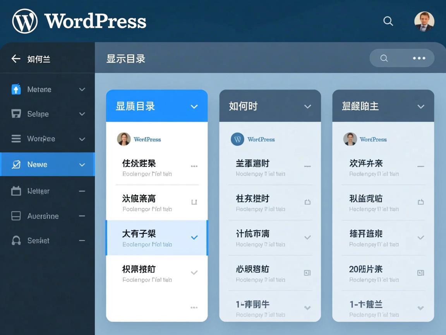Image resolution: width=446 pixels, height=335 pixels.
Task: Open the 如何时 panel dropdown chevron
Action: pyautogui.click(x=307, y=106)
